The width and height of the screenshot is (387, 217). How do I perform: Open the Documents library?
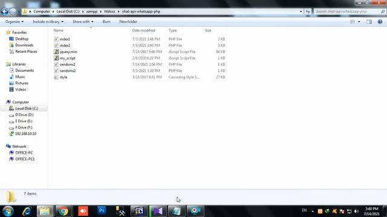click(x=24, y=71)
